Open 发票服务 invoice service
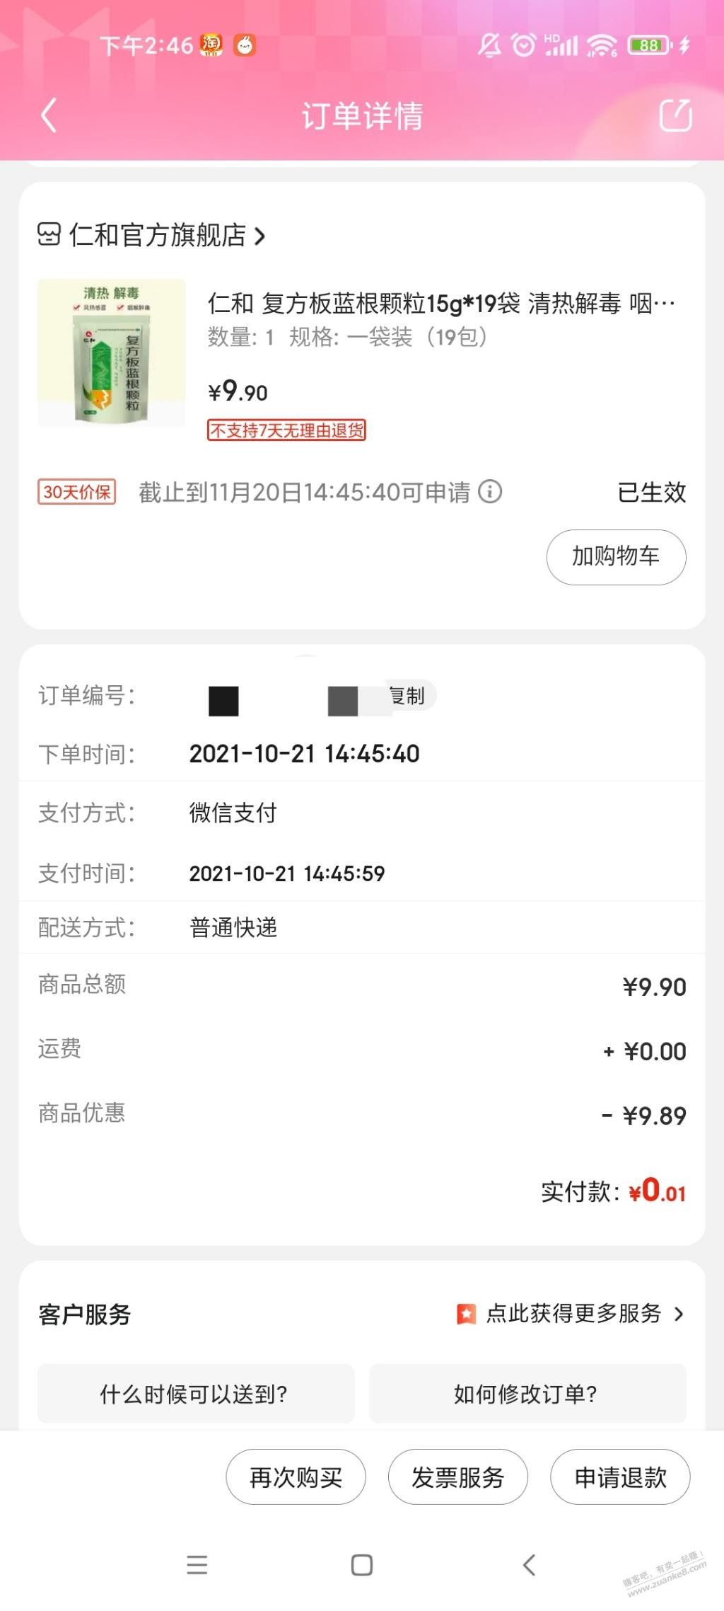Screen dimensions: 724x1611 457,1477
